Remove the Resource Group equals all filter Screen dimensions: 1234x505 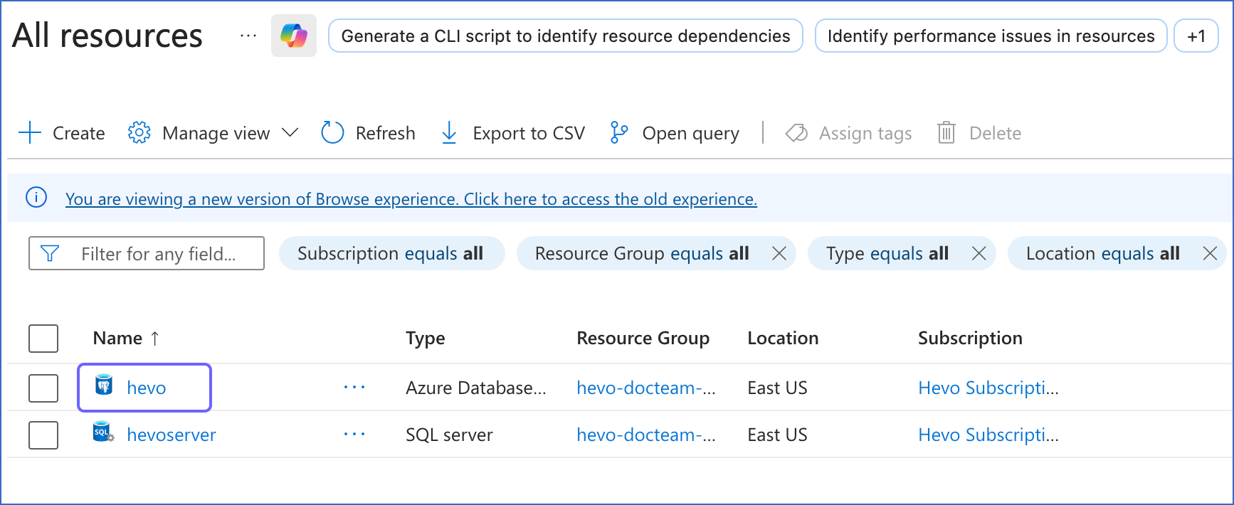[779, 253]
